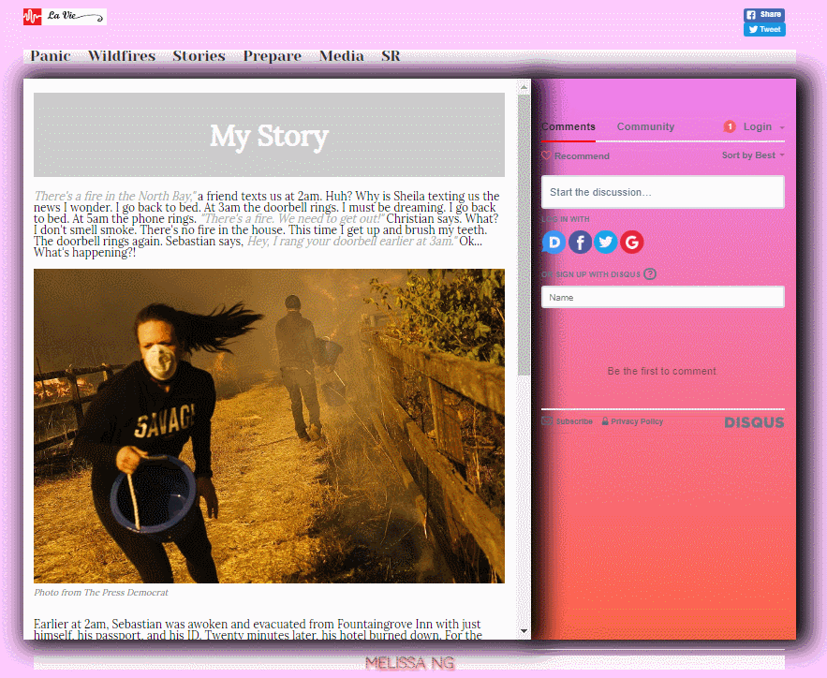
Task: Log in with the Twitter icon
Action: tap(606, 243)
